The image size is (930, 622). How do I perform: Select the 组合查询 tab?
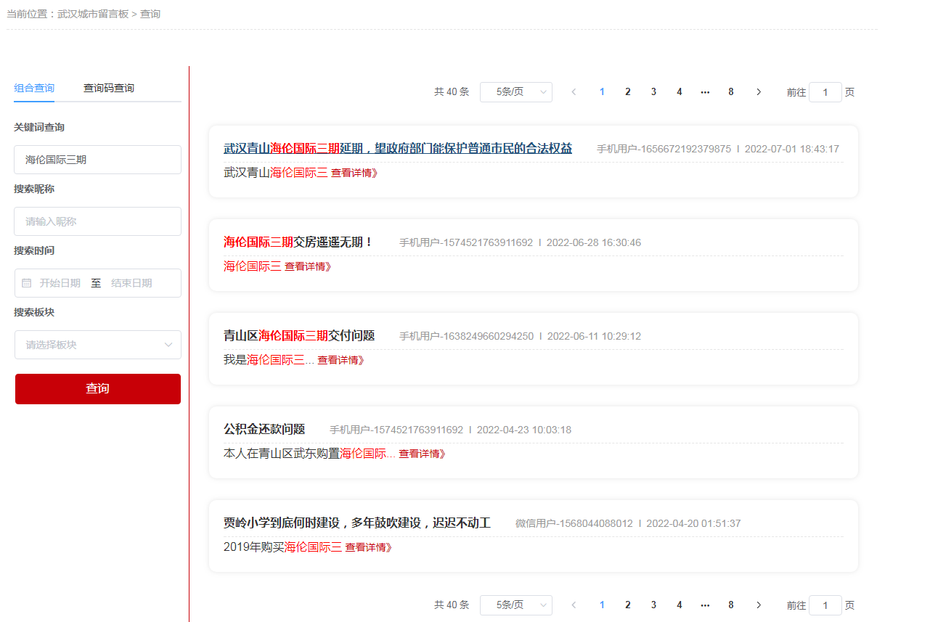(x=34, y=89)
